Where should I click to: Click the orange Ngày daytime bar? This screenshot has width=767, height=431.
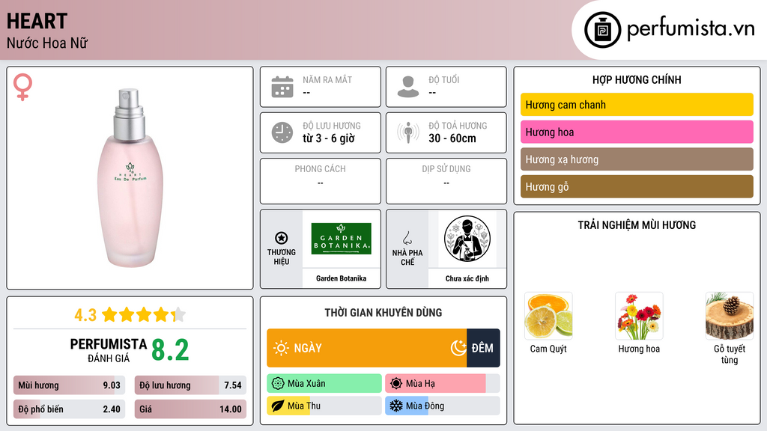click(367, 348)
